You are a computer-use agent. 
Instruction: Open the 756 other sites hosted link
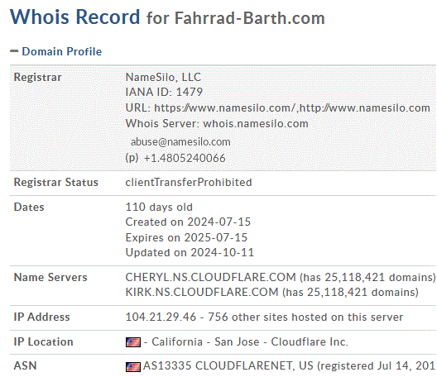pyautogui.click(x=305, y=317)
